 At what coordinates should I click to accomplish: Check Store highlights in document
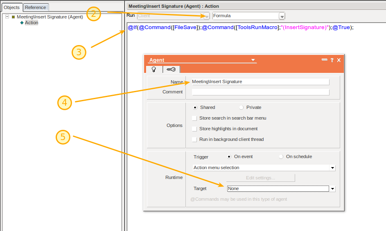coord(194,129)
